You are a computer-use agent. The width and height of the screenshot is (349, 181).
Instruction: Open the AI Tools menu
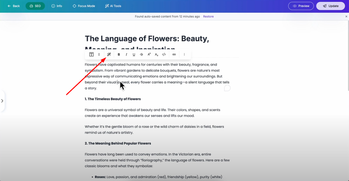(x=113, y=6)
